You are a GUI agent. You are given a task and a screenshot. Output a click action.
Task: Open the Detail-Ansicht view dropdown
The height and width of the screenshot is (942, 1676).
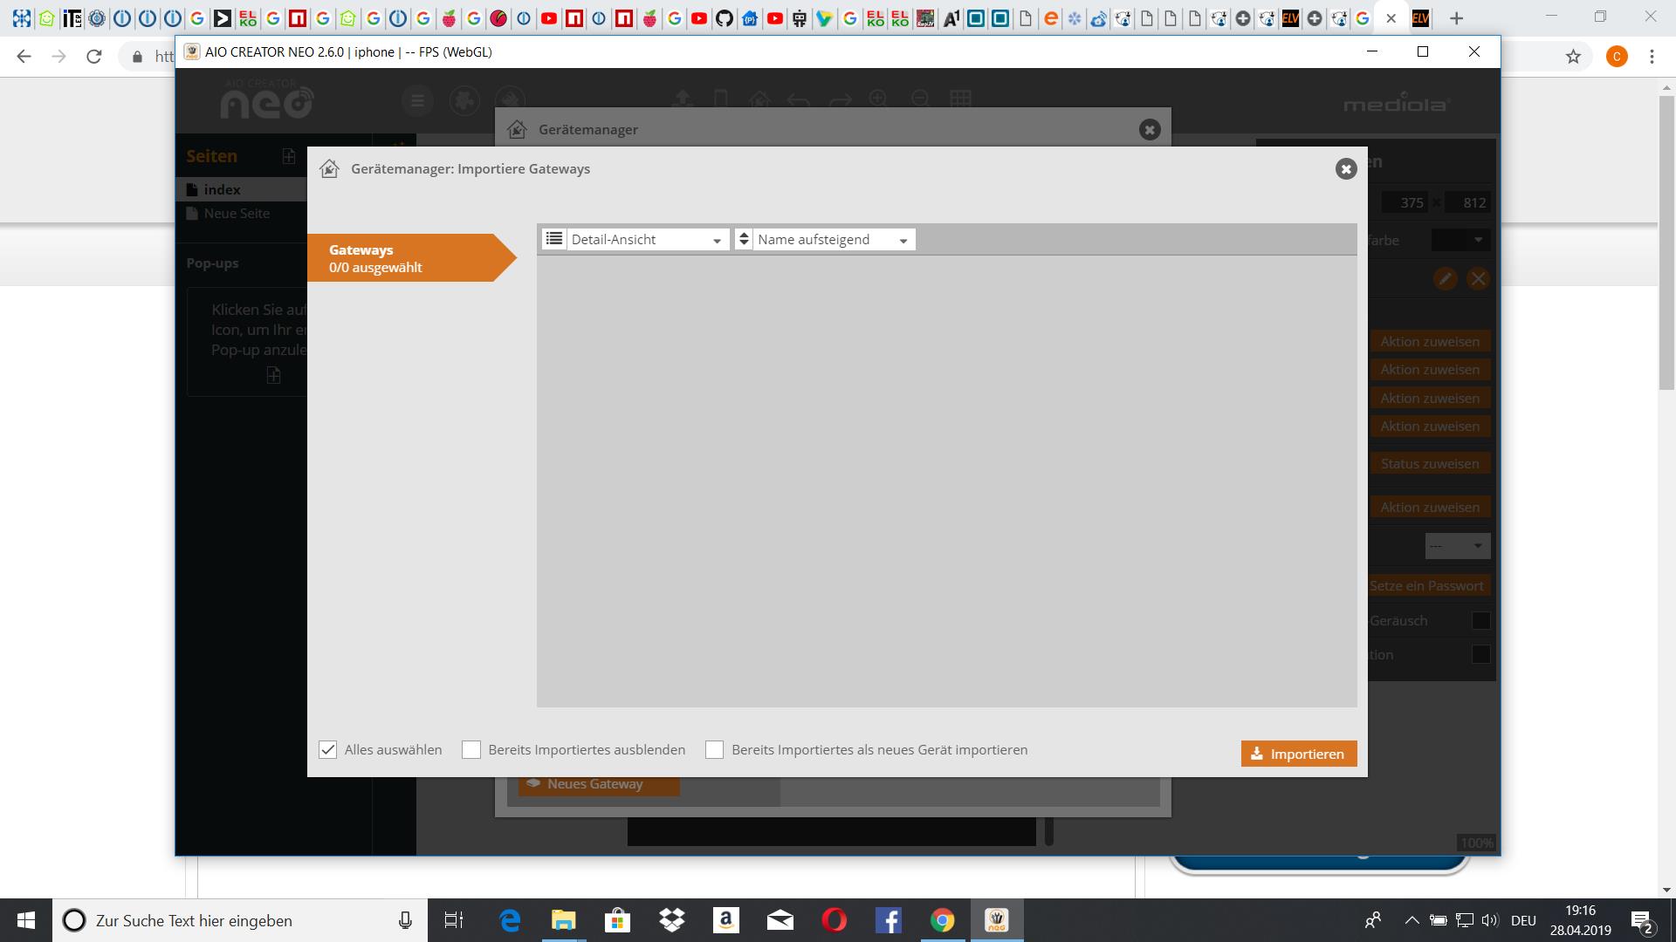(647, 240)
